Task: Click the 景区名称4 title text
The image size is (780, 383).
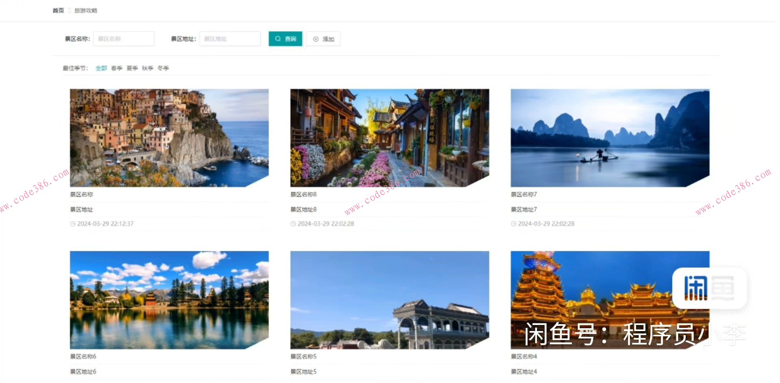Action: click(524, 356)
